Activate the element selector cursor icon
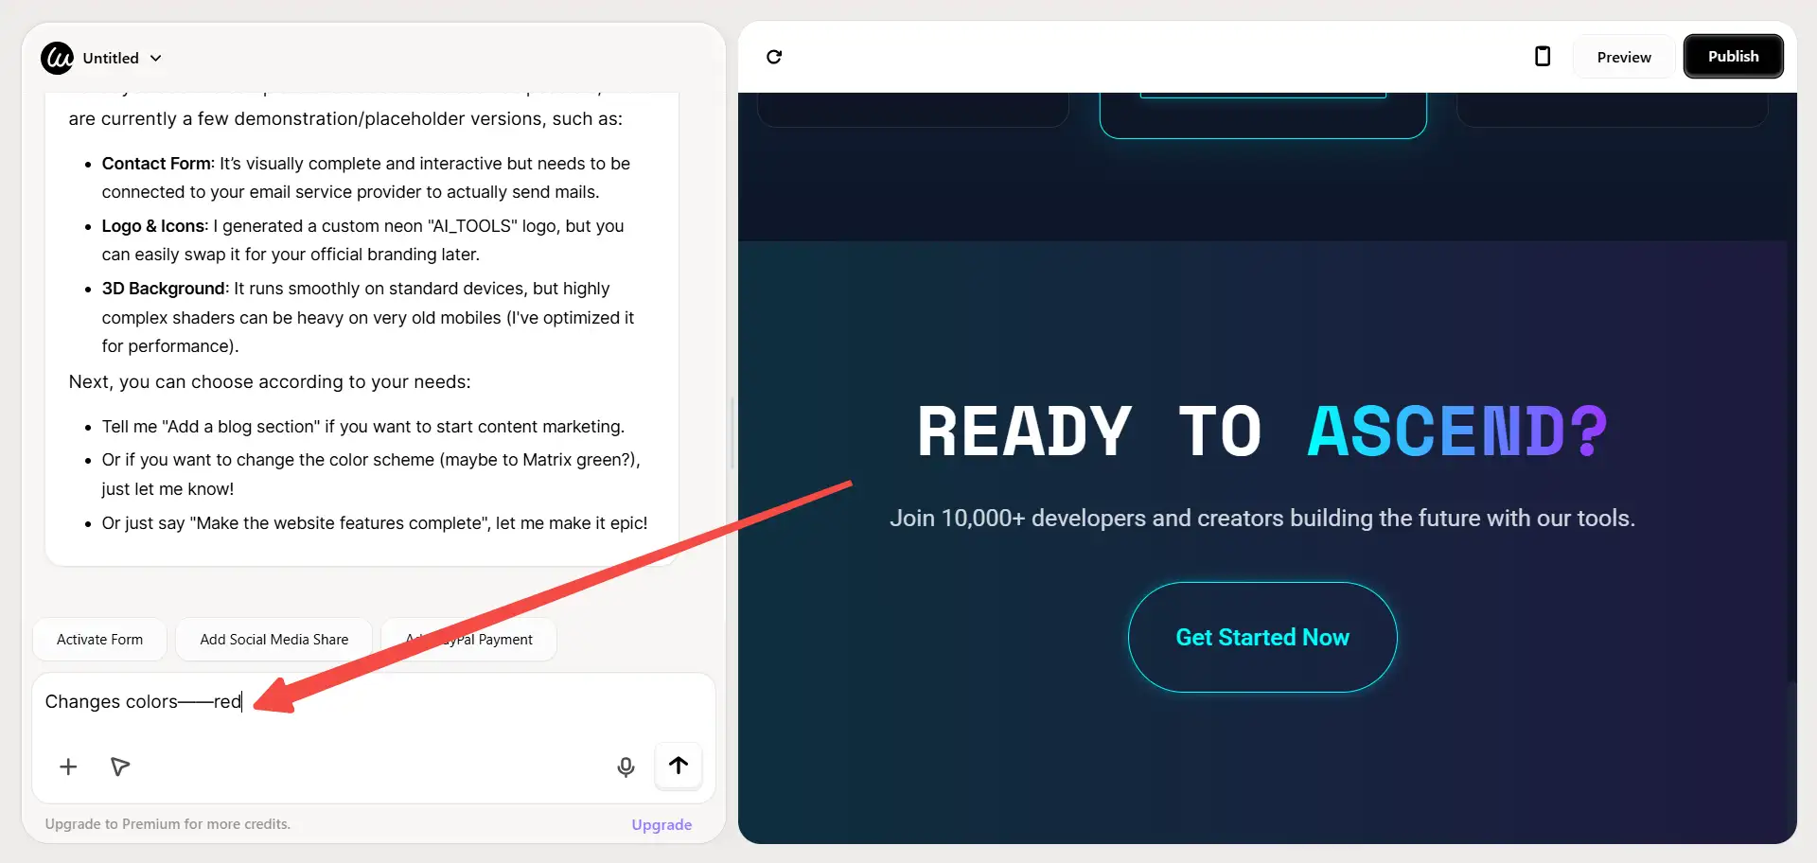This screenshot has height=863, width=1817. (x=120, y=766)
